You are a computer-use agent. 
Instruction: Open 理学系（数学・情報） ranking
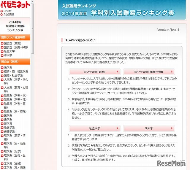click(15, 137)
